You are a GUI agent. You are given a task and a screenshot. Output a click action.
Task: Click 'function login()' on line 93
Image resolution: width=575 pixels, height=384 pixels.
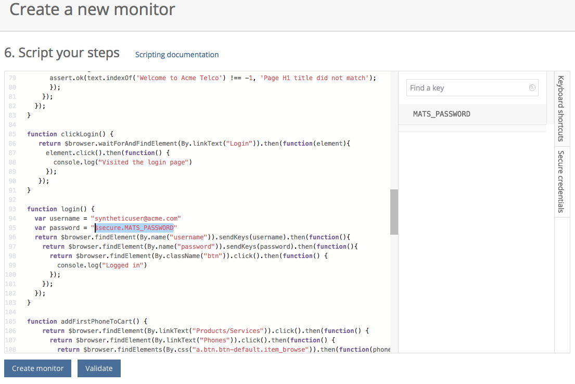click(61, 209)
